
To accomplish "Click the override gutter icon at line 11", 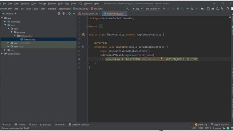I will [x=83, y=47].
